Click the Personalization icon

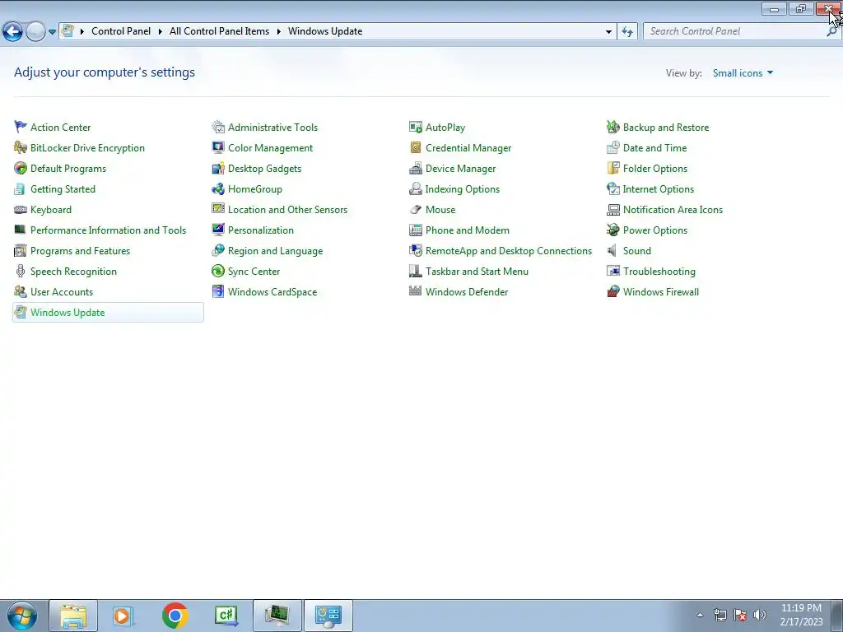[x=217, y=230]
